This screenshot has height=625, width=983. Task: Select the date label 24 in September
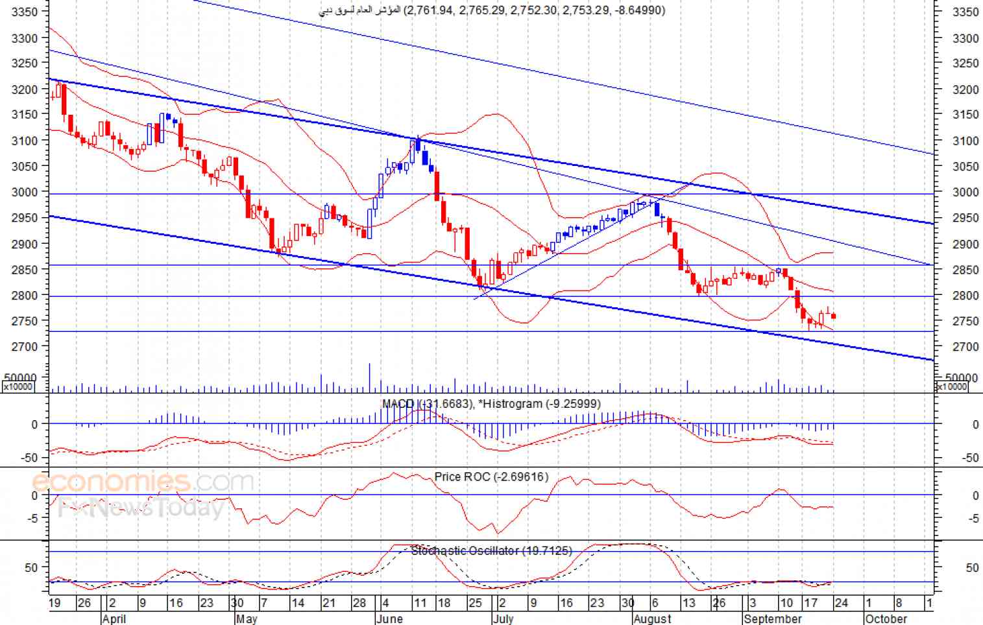pos(841,604)
